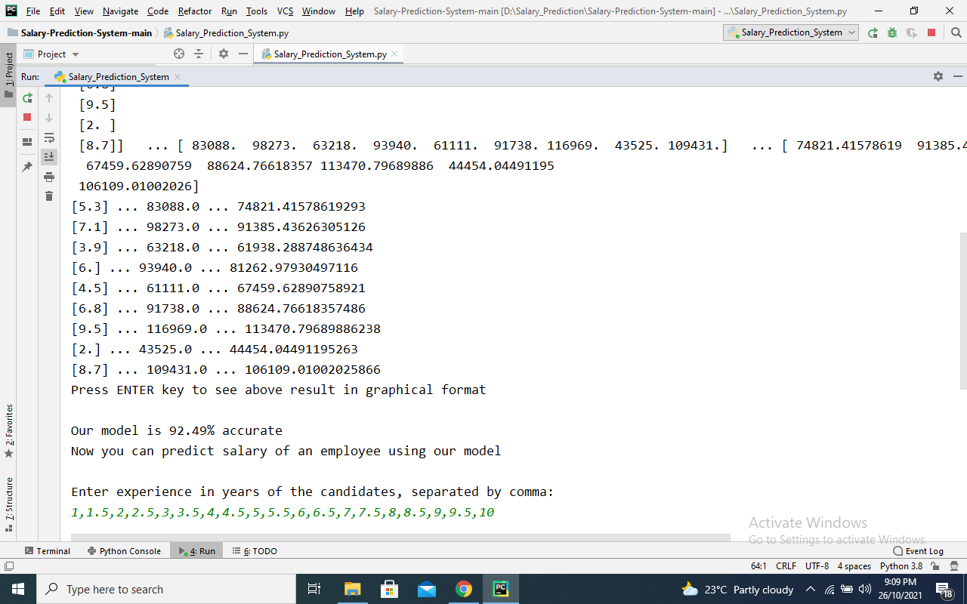
Task: Open Google Chrome from taskbar
Action: 463,589
